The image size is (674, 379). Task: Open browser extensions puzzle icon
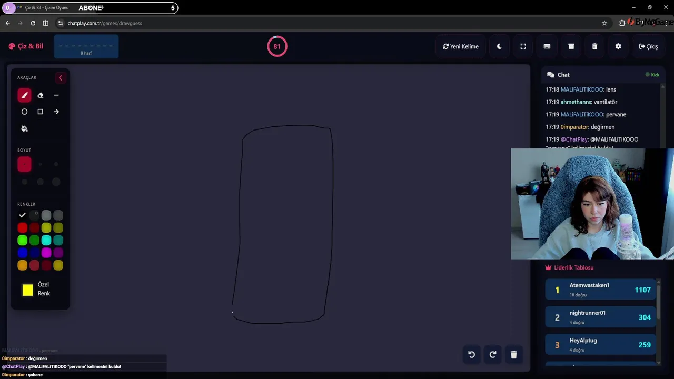[622, 23]
